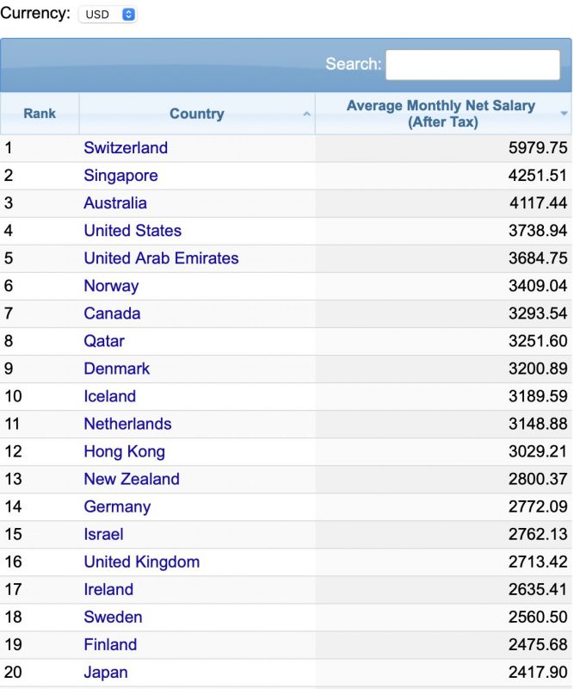Open the United Kingdom link
The width and height of the screenshot is (574, 689).
(142, 562)
